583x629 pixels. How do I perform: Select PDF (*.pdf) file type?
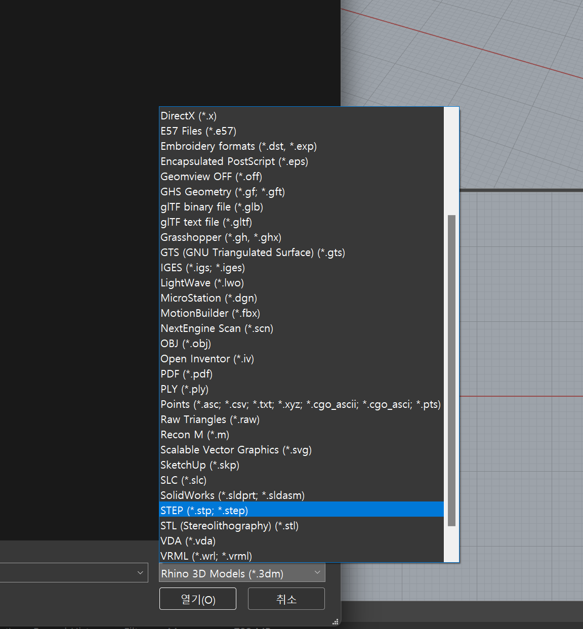click(302, 374)
